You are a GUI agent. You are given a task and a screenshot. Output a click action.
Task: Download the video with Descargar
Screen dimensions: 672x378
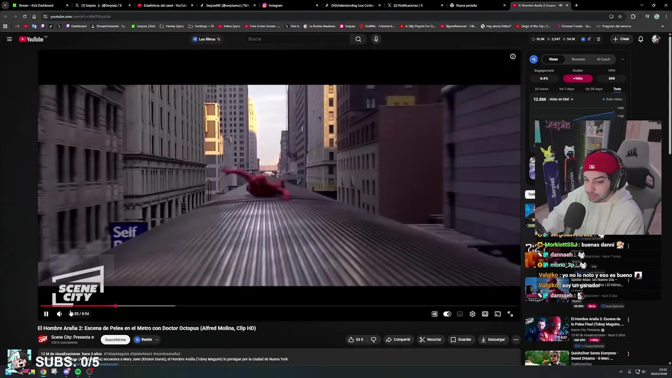click(x=492, y=340)
